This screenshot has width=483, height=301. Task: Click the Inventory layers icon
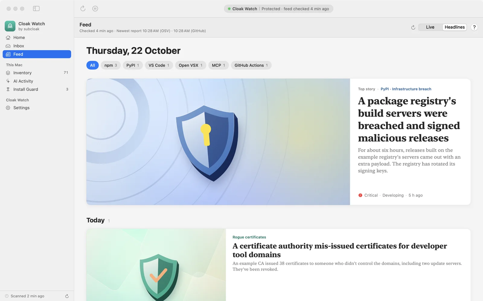coord(8,73)
